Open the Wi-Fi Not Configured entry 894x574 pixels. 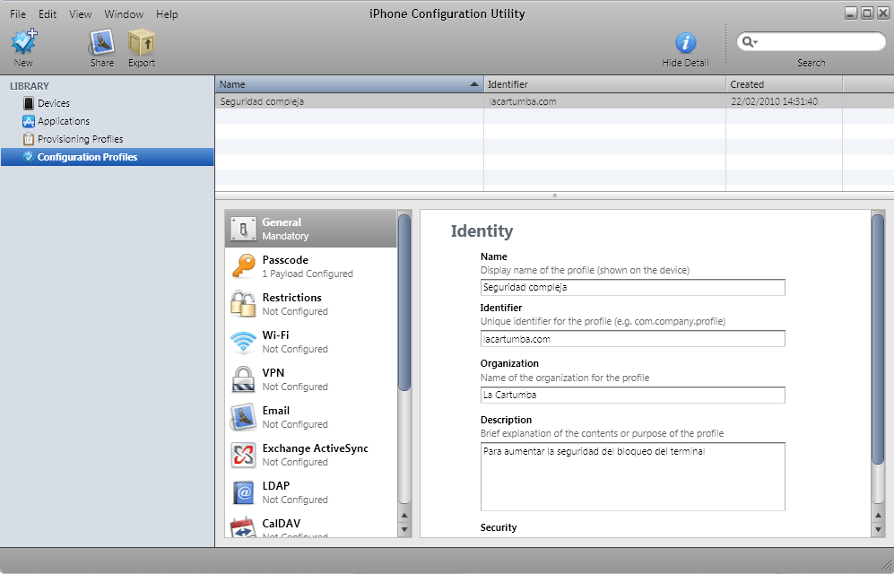[x=311, y=342]
